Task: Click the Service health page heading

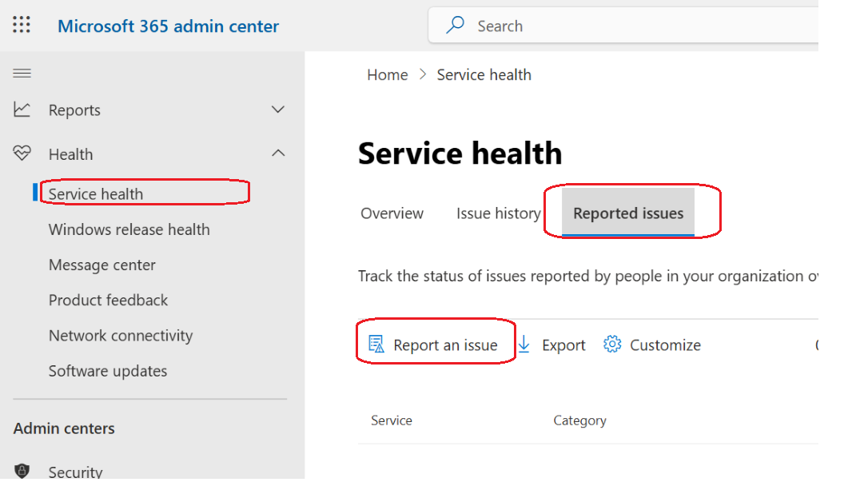Action: tap(460, 153)
